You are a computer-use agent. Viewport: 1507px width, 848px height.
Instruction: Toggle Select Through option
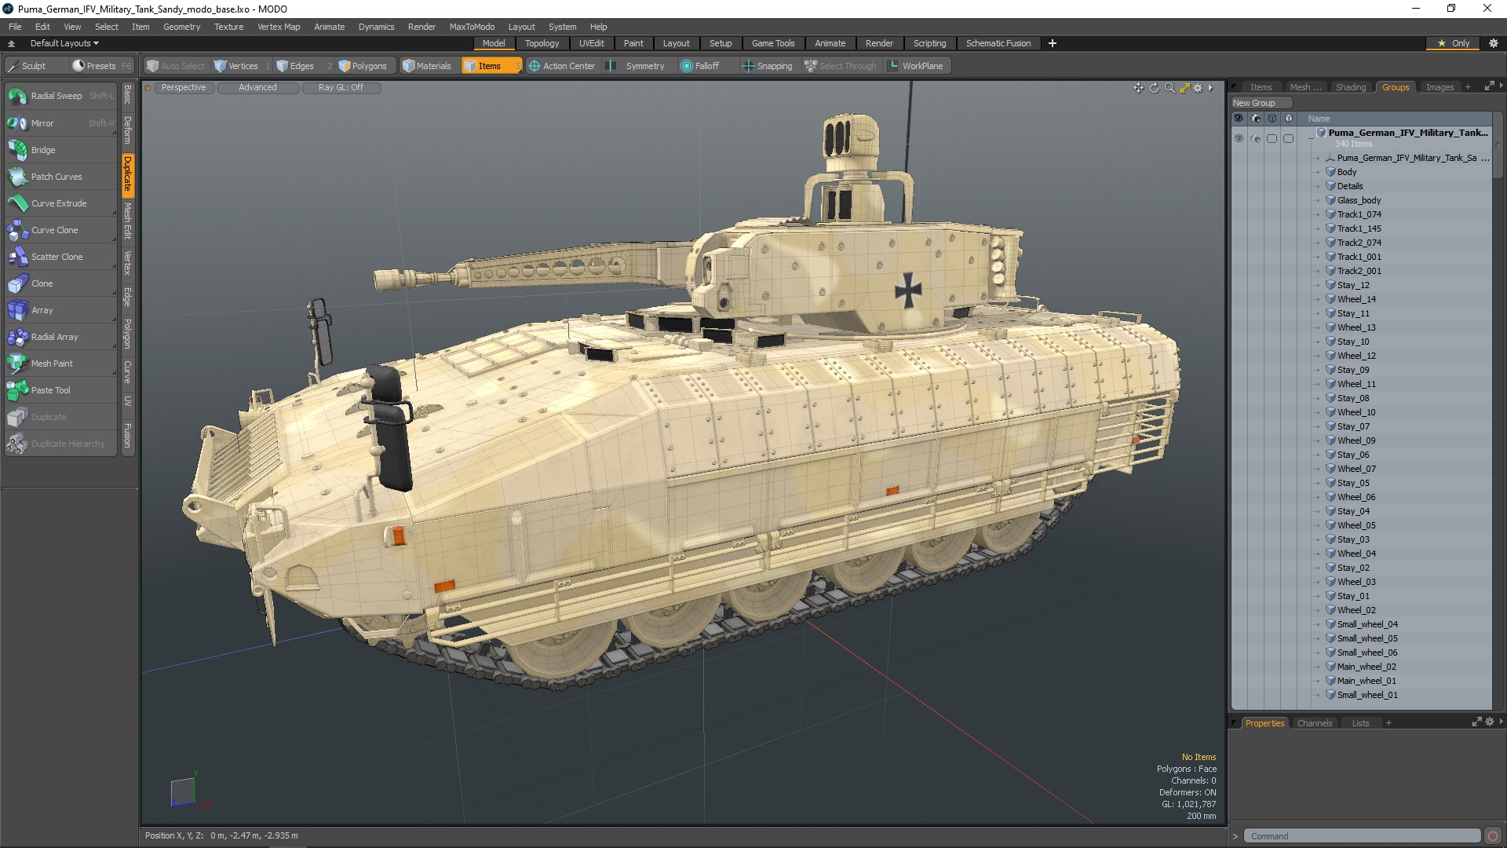click(x=841, y=66)
